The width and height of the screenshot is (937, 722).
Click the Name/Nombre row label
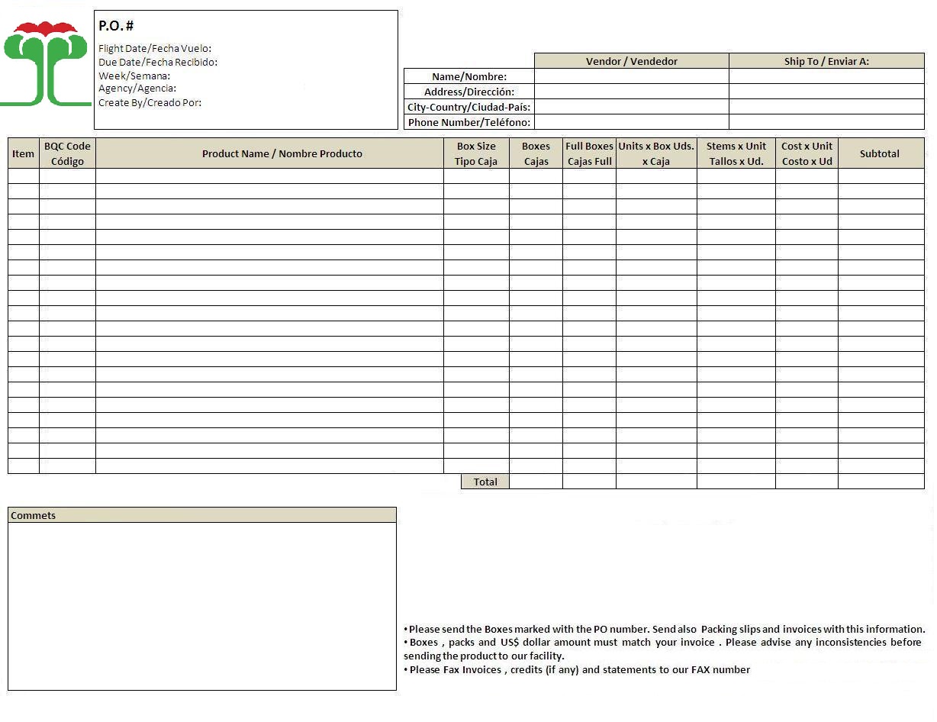(469, 76)
